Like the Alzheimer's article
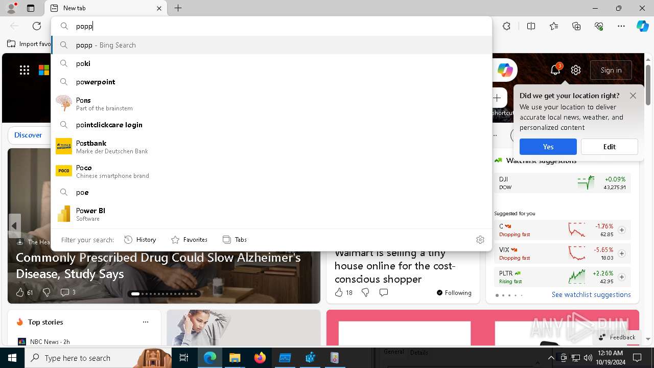Viewport: 654px width, 368px height. [x=24, y=292]
